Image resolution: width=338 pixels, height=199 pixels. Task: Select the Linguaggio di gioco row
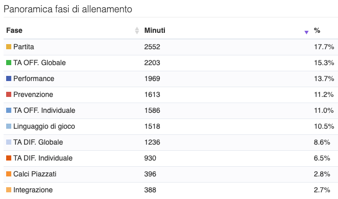171,126
